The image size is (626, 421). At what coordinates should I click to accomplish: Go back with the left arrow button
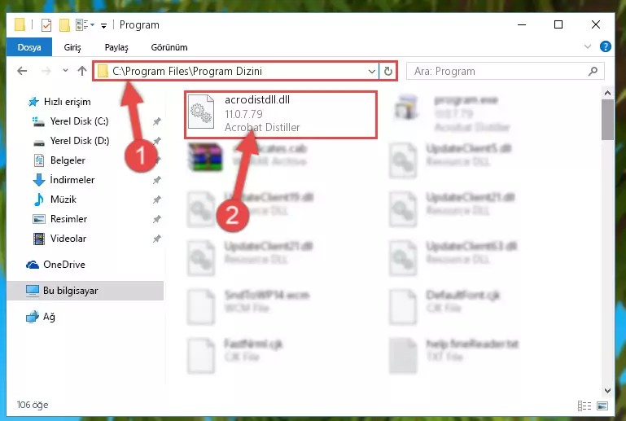22,71
